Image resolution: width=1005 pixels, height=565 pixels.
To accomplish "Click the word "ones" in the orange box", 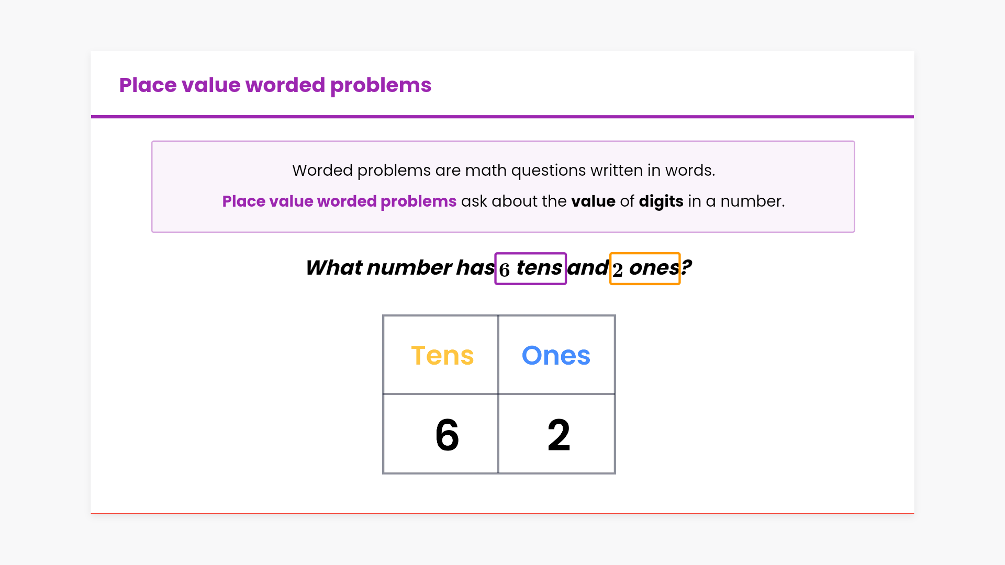I will [654, 268].
